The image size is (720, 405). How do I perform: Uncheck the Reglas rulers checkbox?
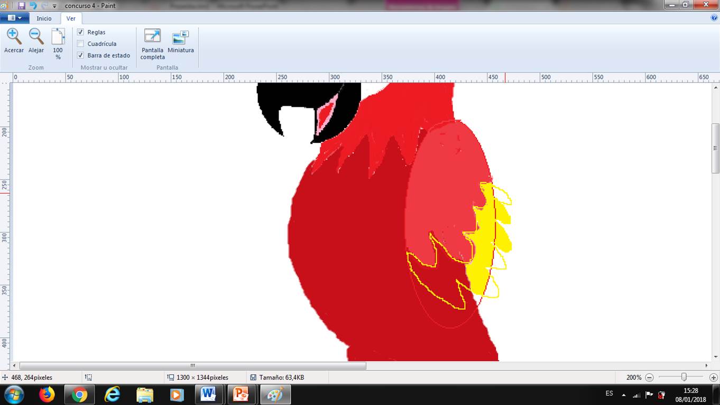[80, 32]
